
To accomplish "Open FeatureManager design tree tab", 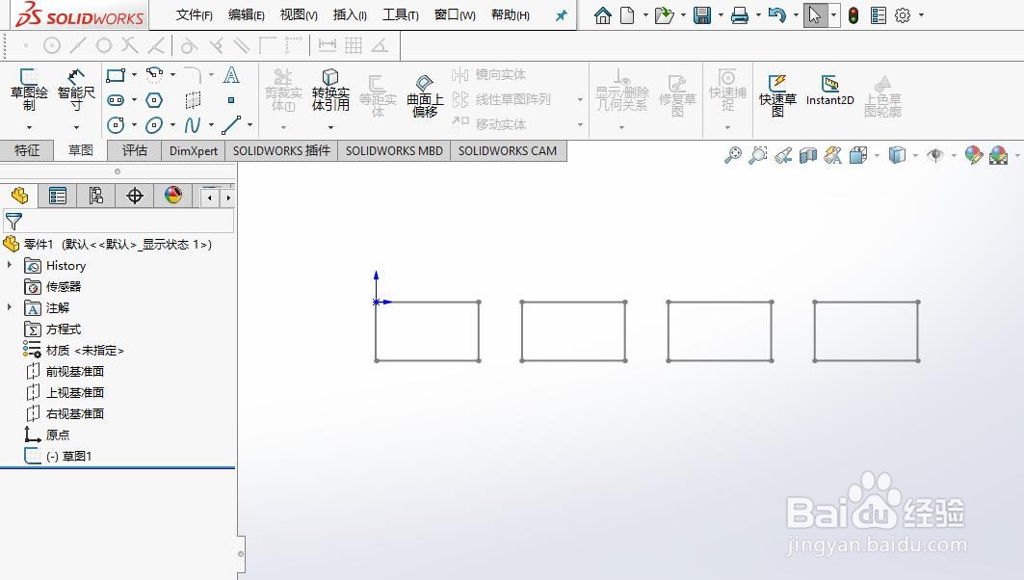I will pyautogui.click(x=19, y=196).
